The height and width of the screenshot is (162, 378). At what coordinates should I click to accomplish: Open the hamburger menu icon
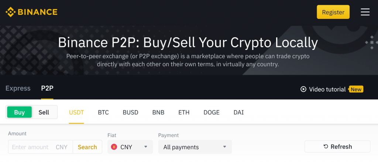coord(365,12)
